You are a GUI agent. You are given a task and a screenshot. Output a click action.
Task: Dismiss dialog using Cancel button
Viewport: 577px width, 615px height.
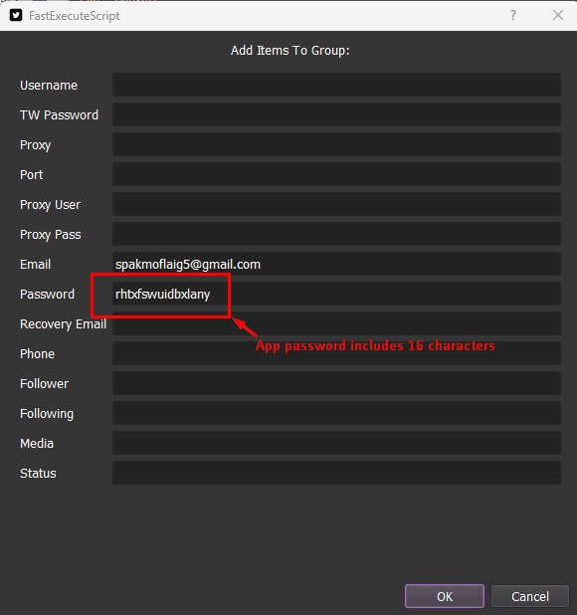[x=530, y=596]
